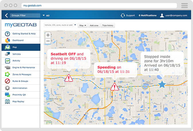Expand the vehicle search box dropdown arrow

click(75, 25)
